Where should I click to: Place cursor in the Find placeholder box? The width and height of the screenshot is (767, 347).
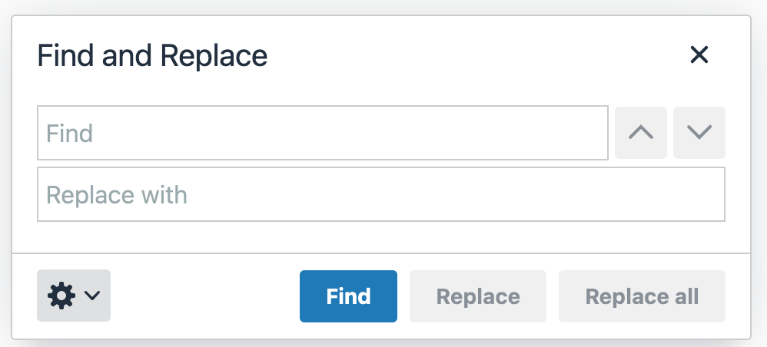point(323,133)
